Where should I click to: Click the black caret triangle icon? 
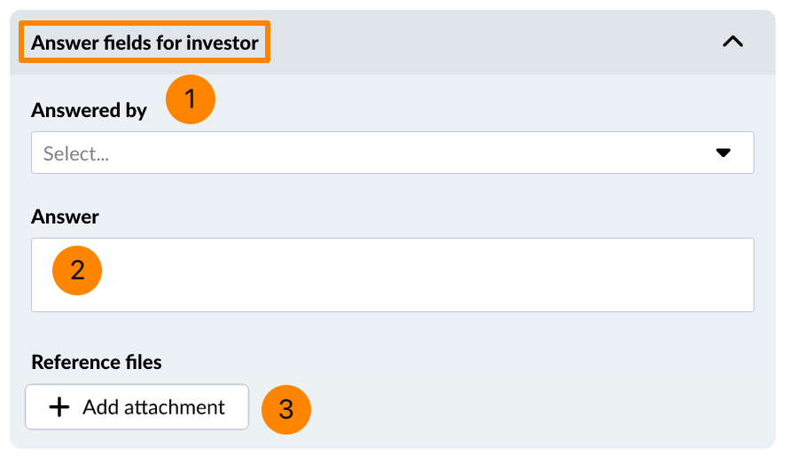[x=723, y=153]
